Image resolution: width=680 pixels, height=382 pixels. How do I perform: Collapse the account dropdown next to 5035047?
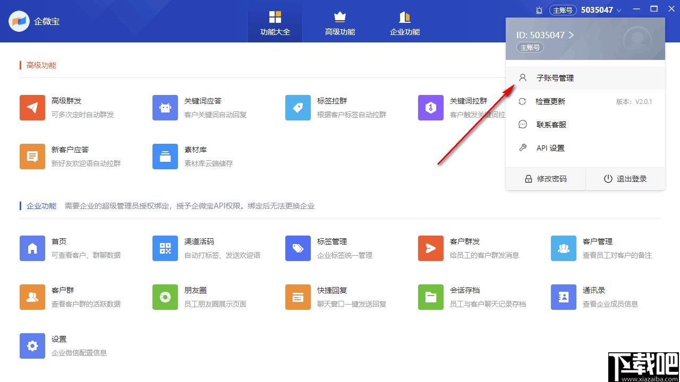[x=619, y=10]
